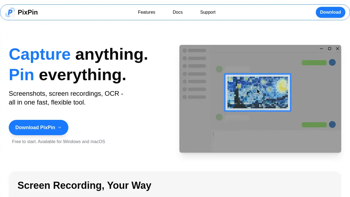The width and height of the screenshot is (350, 197).
Task: Maximize the mock chat window
Action: 329,49
